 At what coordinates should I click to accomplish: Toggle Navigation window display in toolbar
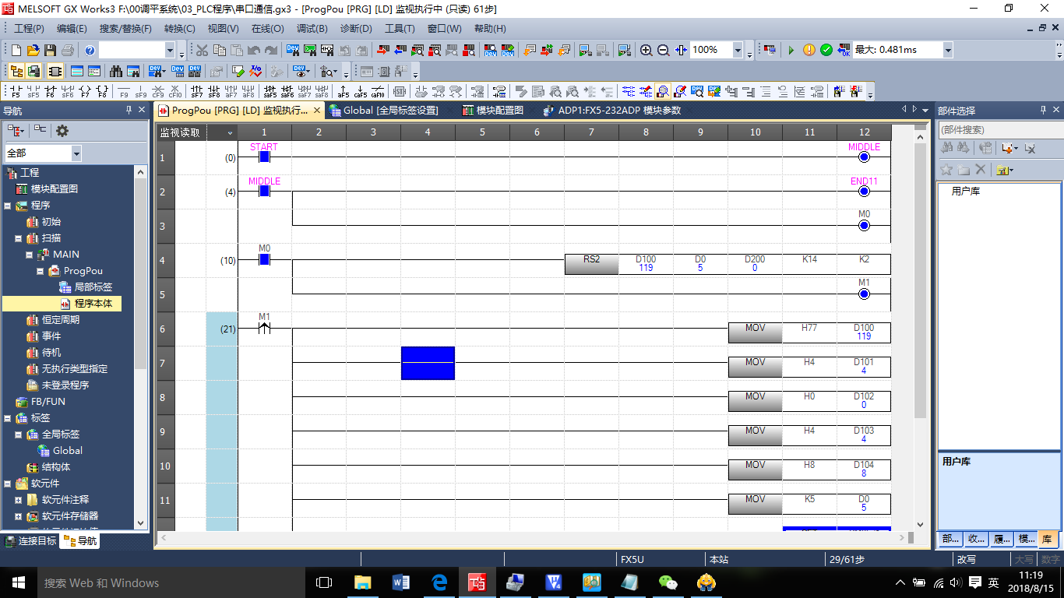pos(16,71)
